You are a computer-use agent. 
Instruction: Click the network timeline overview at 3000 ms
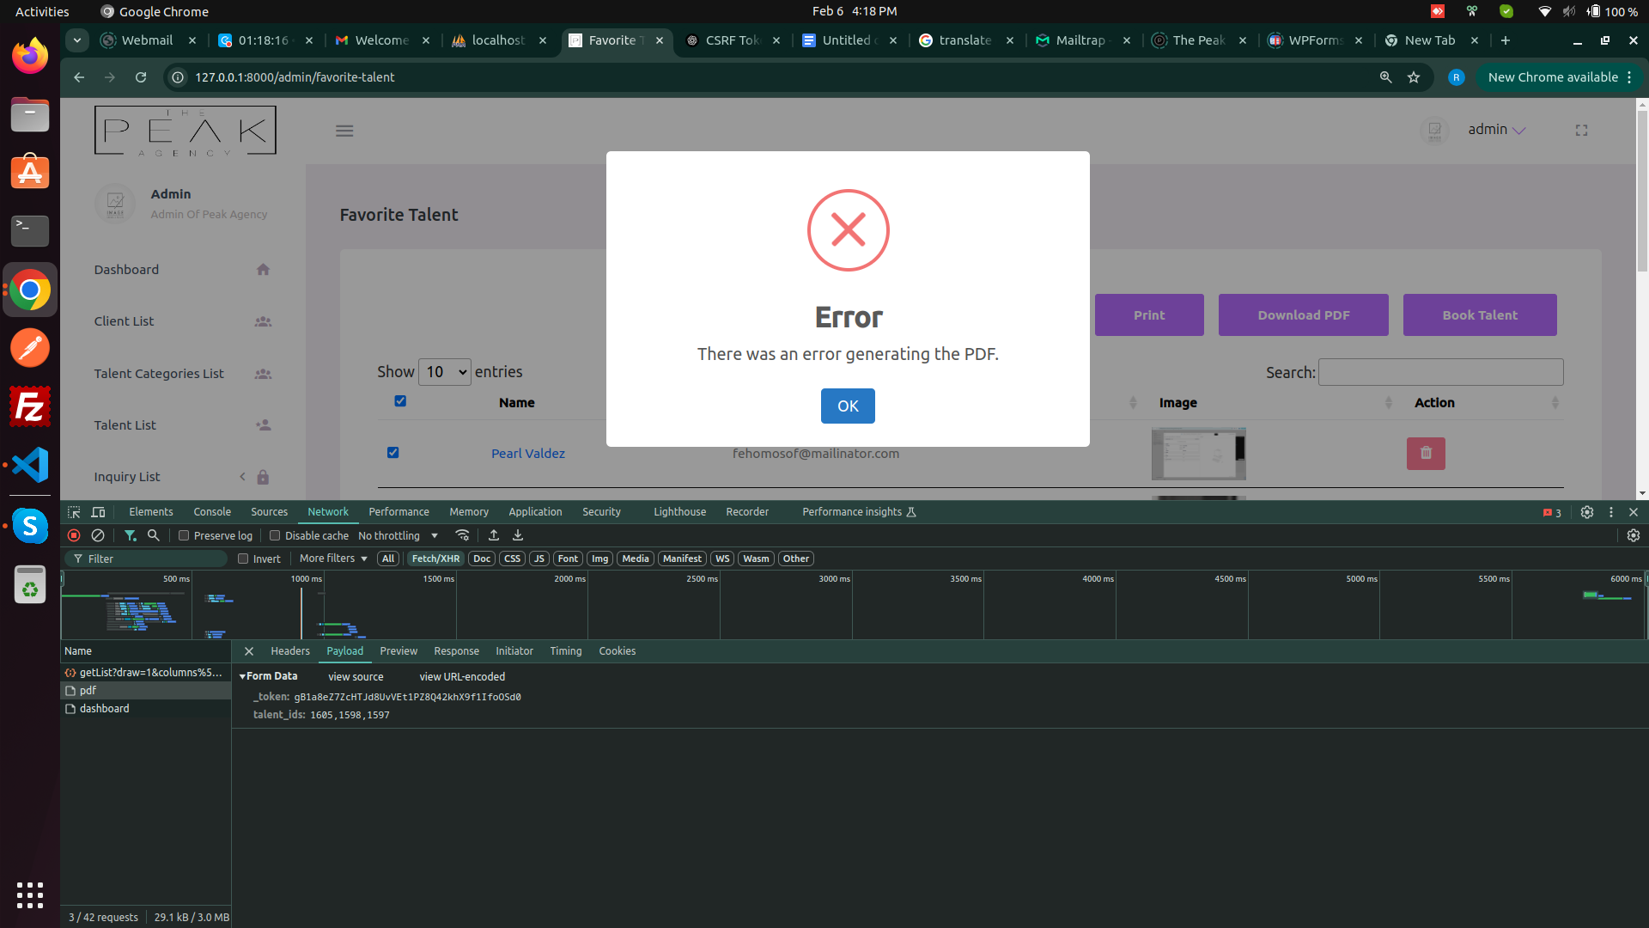pos(850,606)
